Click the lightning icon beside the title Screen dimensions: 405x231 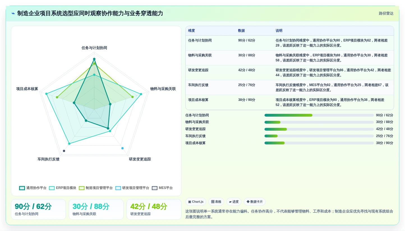[x=13, y=13]
